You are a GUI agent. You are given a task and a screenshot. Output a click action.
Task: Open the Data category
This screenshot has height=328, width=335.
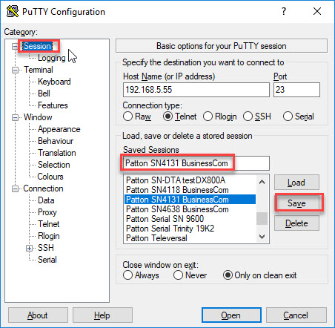click(x=46, y=200)
